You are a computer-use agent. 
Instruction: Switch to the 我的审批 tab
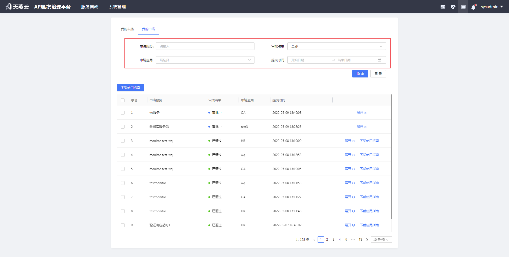pyautogui.click(x=127, y=29)
